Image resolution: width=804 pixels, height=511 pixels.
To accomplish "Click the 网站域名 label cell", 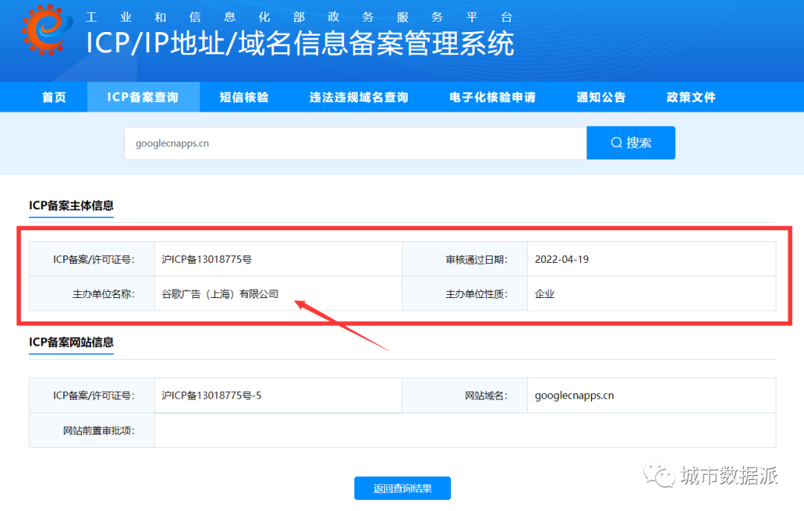I will 465,395.
